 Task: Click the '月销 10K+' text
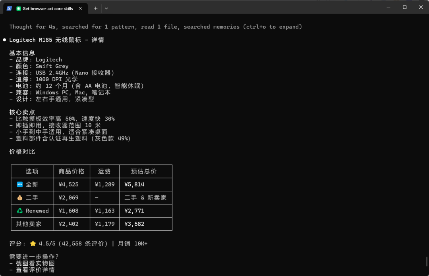pos(133,243)
